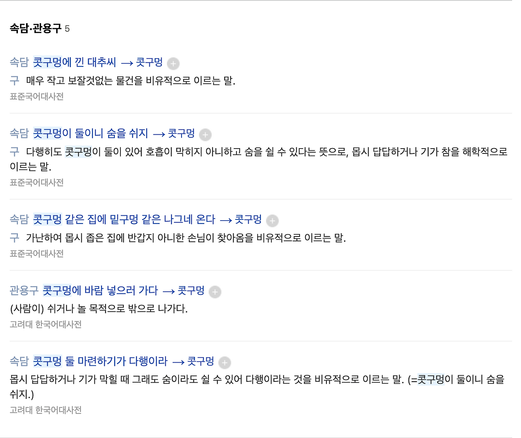
Task: Click the plus icon next to 콧구멍 같은 집에 밑구멍 같은 나그네 온다
Action: [272, 221]
